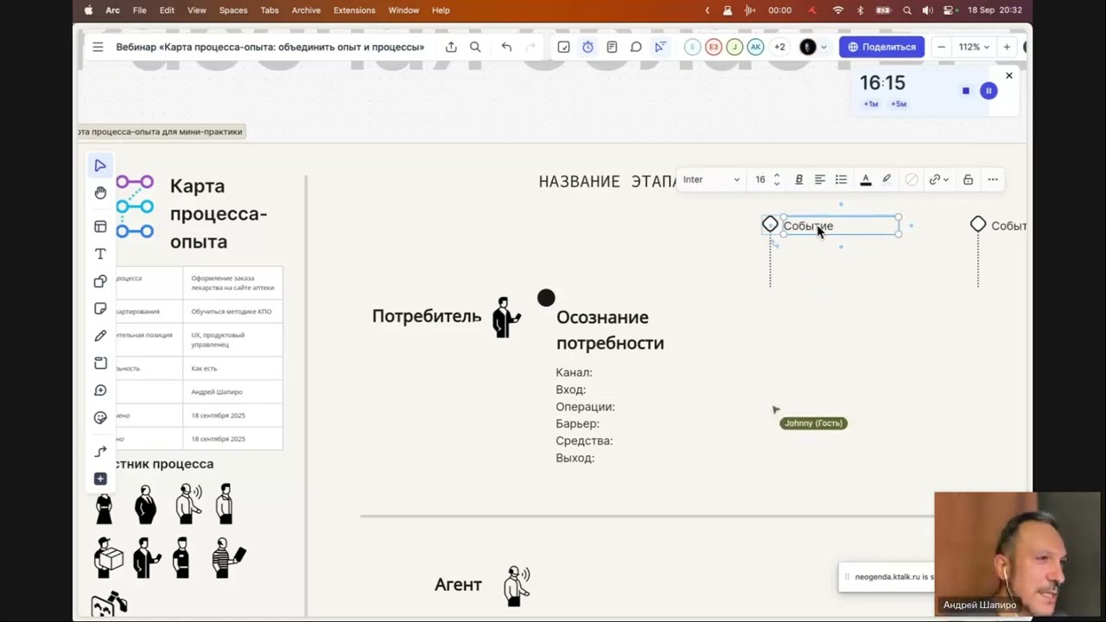Viewport: 1106px width, 622px height.
Task: Click collaborator avatar J
Action: click(734, 47)
